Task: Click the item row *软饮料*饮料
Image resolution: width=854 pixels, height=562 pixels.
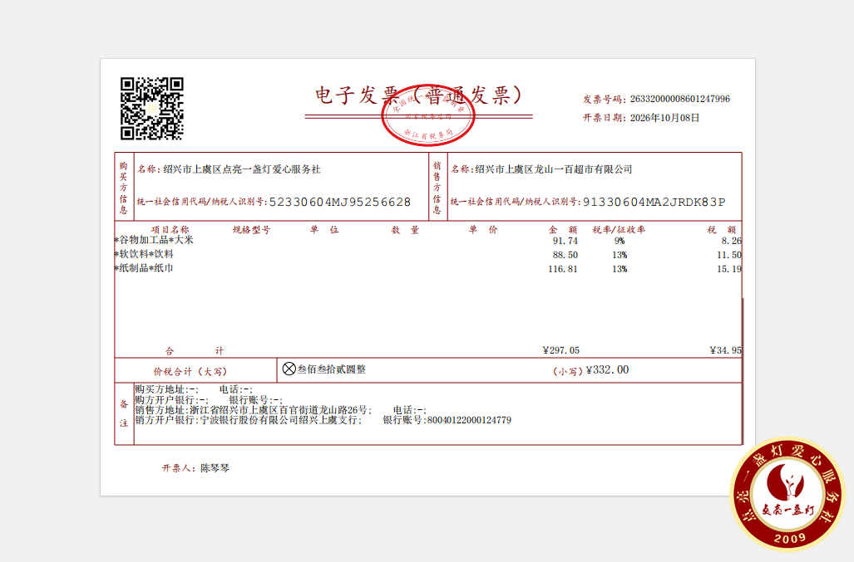Action: tap(428, 254)
